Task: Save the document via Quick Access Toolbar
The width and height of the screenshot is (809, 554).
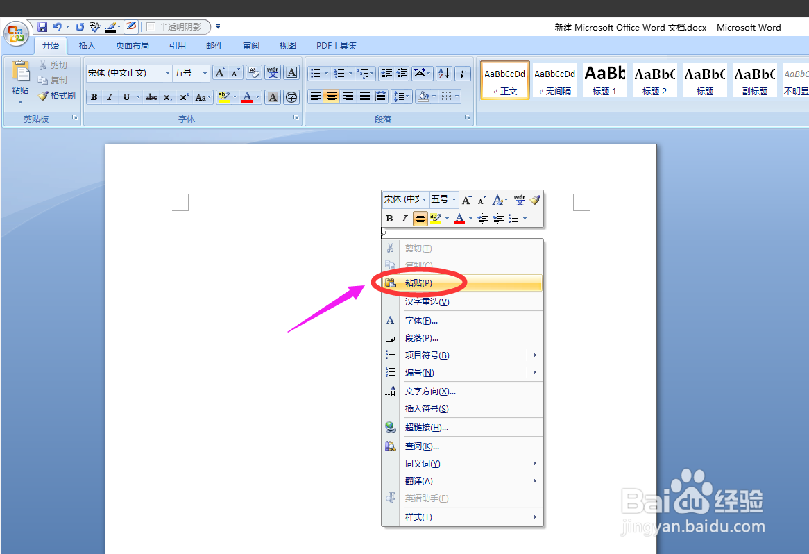Action: 42,26
